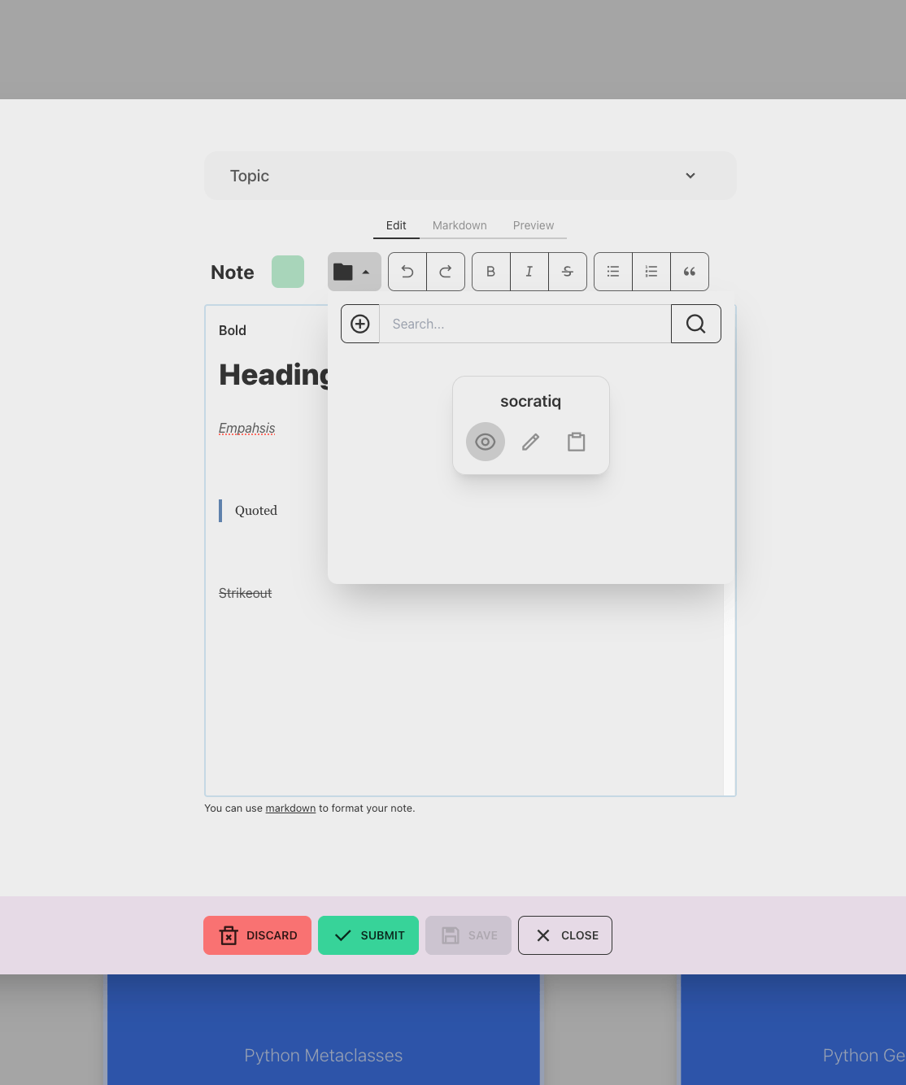Click the plus circle add icon
This screenshot has width=906, height=1085.
tap(360, 324)
